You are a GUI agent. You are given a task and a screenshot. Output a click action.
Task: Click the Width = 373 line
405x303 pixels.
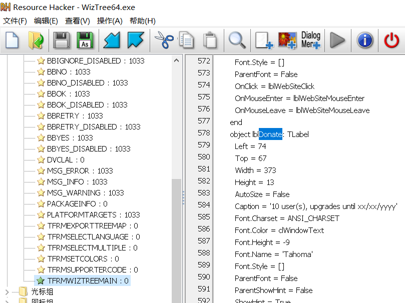click(255, 170)
